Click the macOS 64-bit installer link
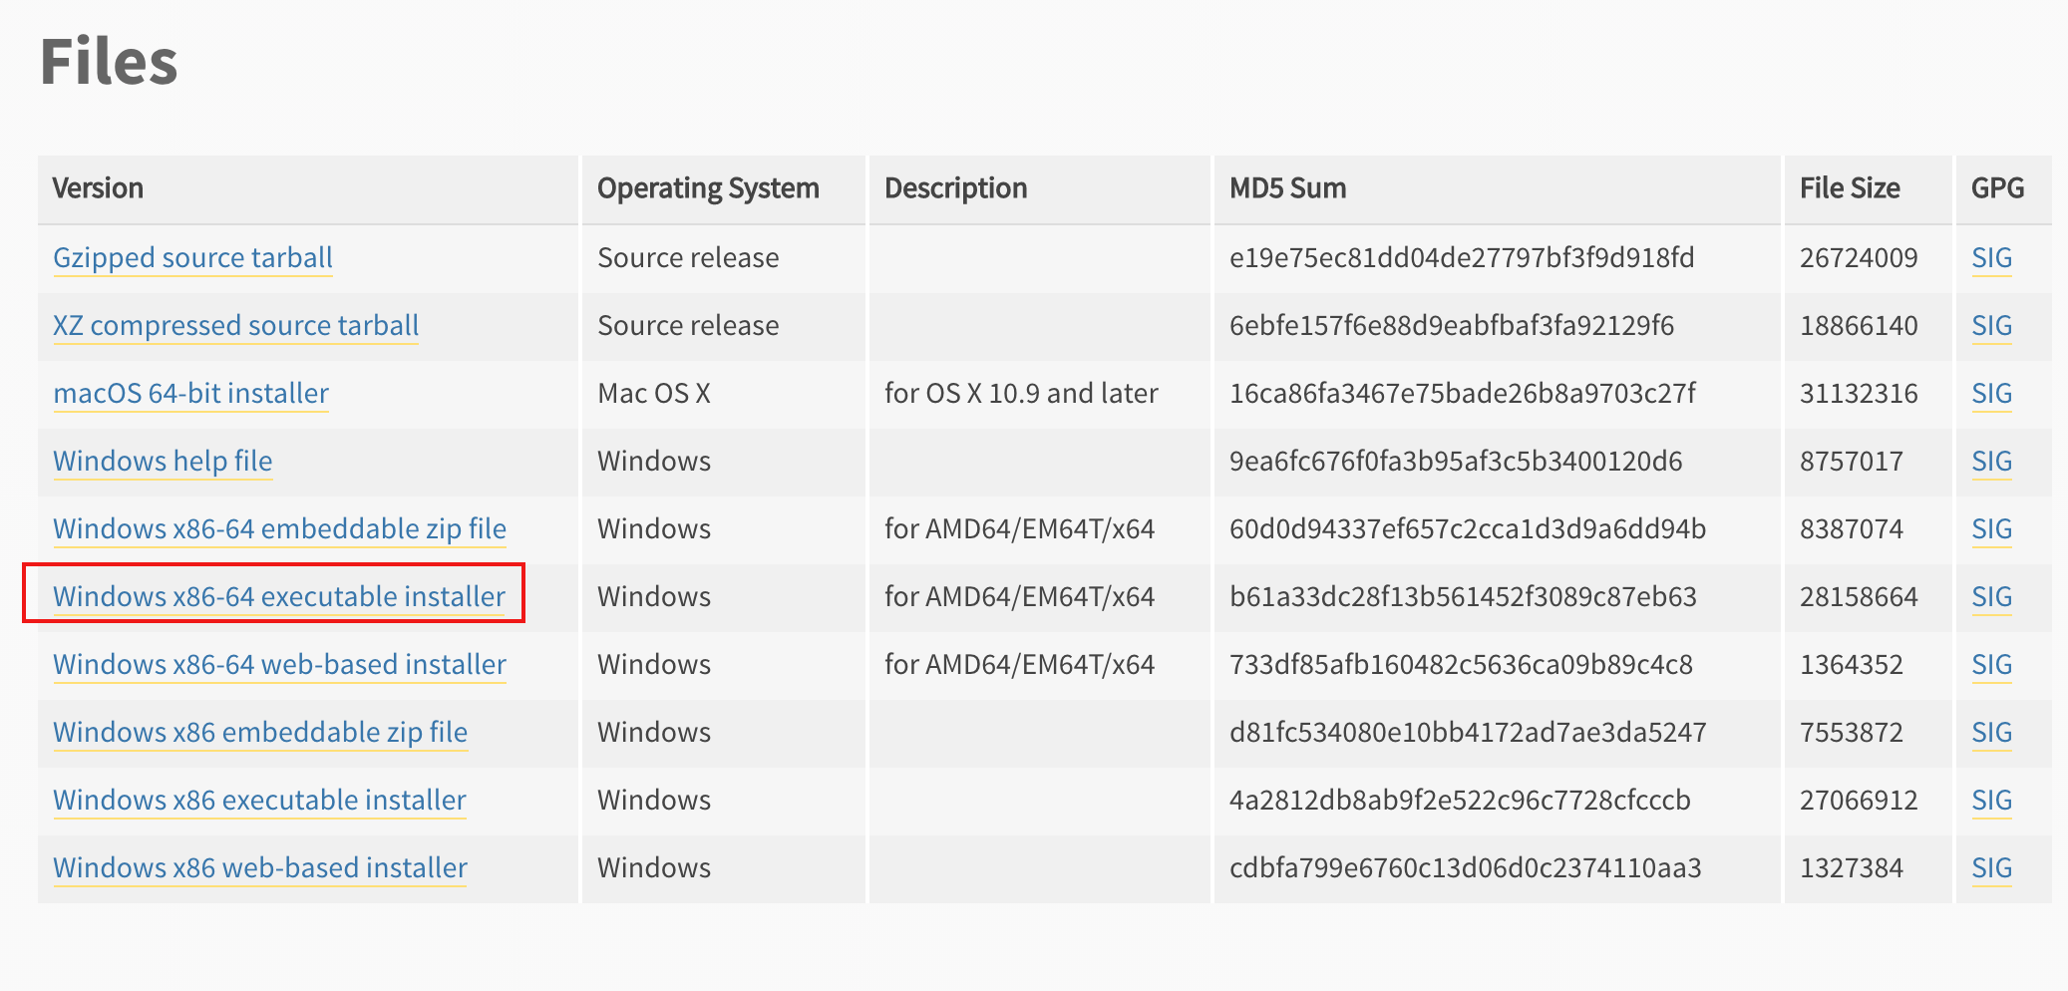The width and height of the screenshot is (2068, 991). pos(190,394)
